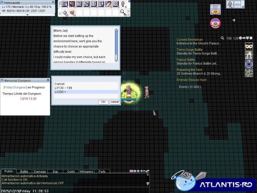Open the Cash Shop icon
The image size is (257, 193).
pyautogui.click(x=215, y=10)
